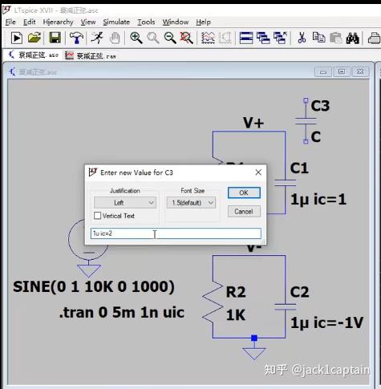The height and width of the screenshot is (389, 381).
Task: Open the control panel hammer icon
Action: 76,38
